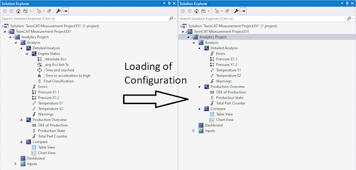Collapse Analytics Project node in right panel
The image size is (356, 170).
pos(188,37)
